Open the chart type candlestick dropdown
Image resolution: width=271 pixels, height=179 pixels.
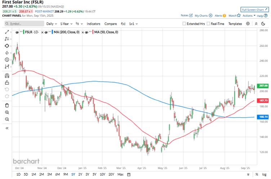coord(79,24)
